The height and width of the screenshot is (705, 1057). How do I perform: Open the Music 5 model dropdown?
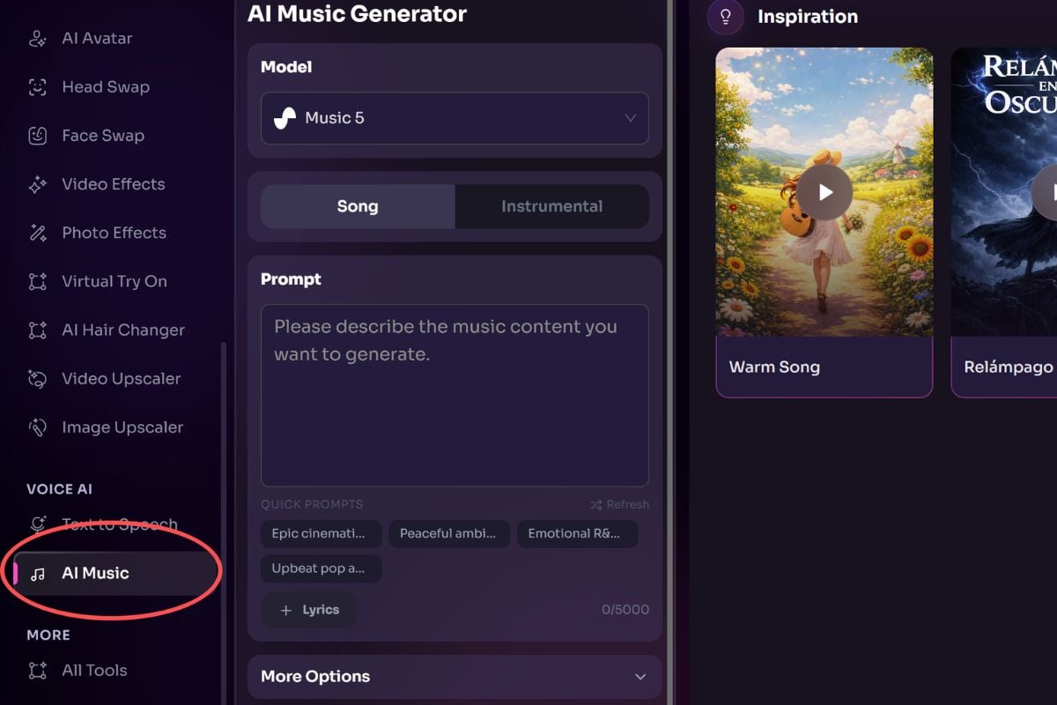(x=455, y=118)
